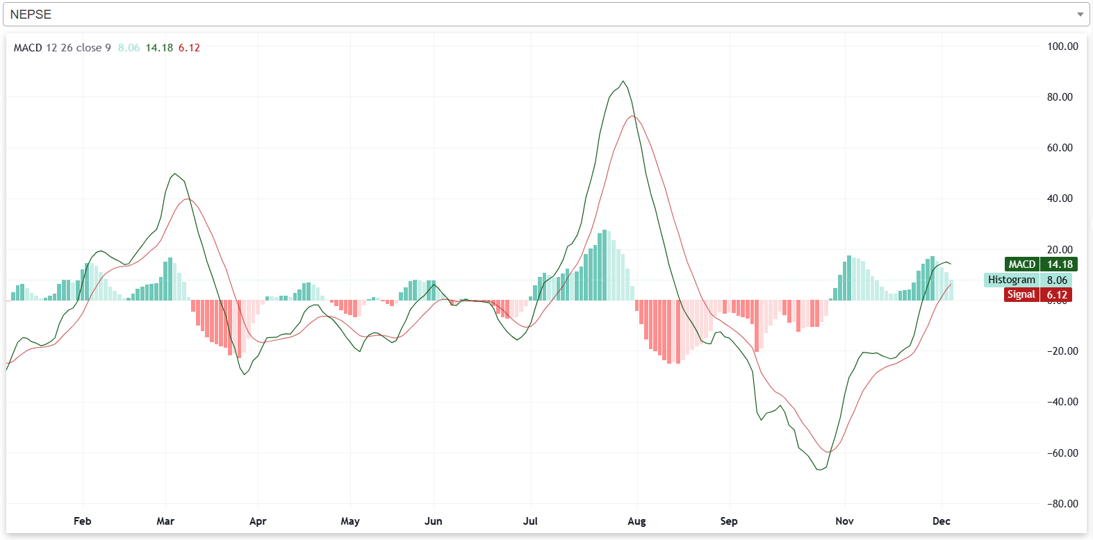Click the red Signal label badge
The height and width of the screenshot is (540, 1093).
(x=1021, y=295)
